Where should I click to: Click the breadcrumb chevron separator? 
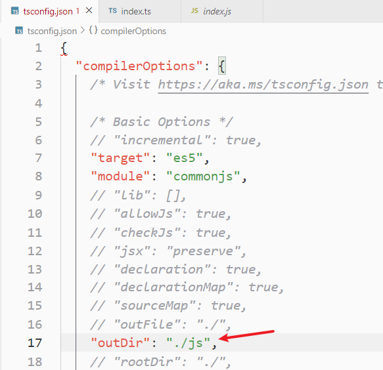tap(83, 30)
